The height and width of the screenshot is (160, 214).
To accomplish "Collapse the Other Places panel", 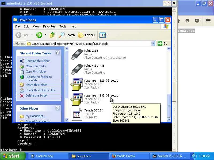I will pos(58,108).
